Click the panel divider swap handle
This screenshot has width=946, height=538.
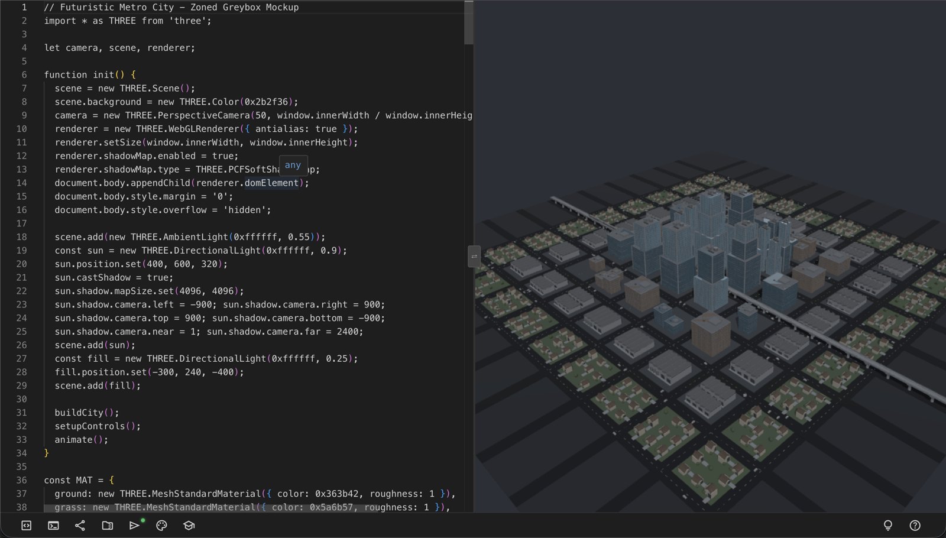point(474,257)
